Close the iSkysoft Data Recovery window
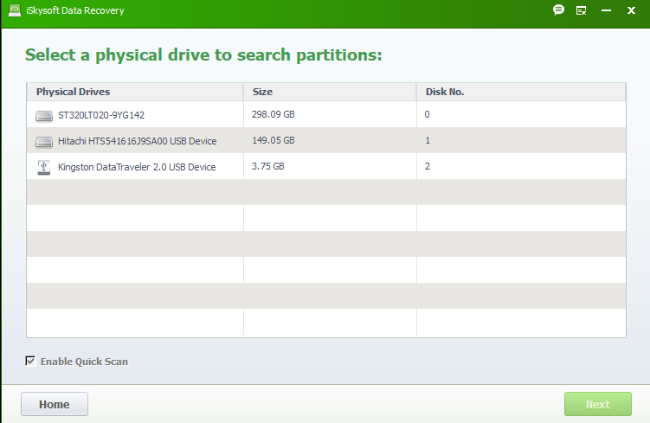Screen dimensions: 650x423 tap(631, 10)
